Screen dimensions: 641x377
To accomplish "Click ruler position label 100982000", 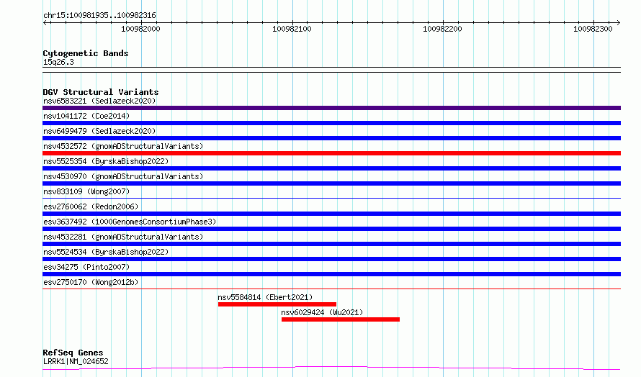I will (140, 29).
